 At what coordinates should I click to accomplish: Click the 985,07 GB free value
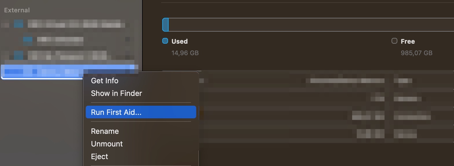pos(416,53)
